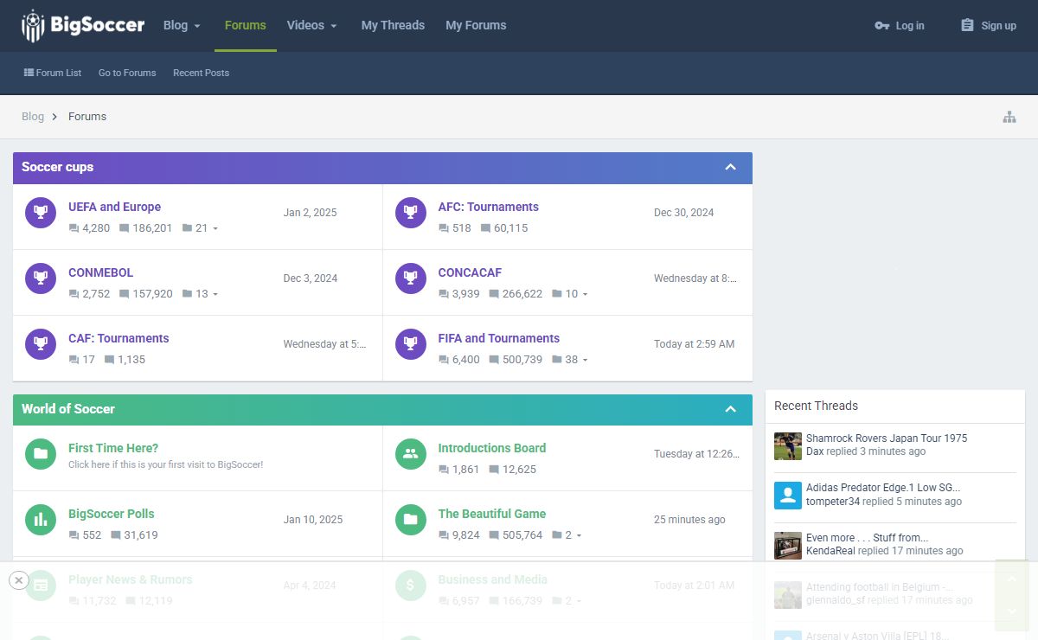Expand CONMEBOL sub-forums (13)
1038x640 pixels.
tap(201, 294)
